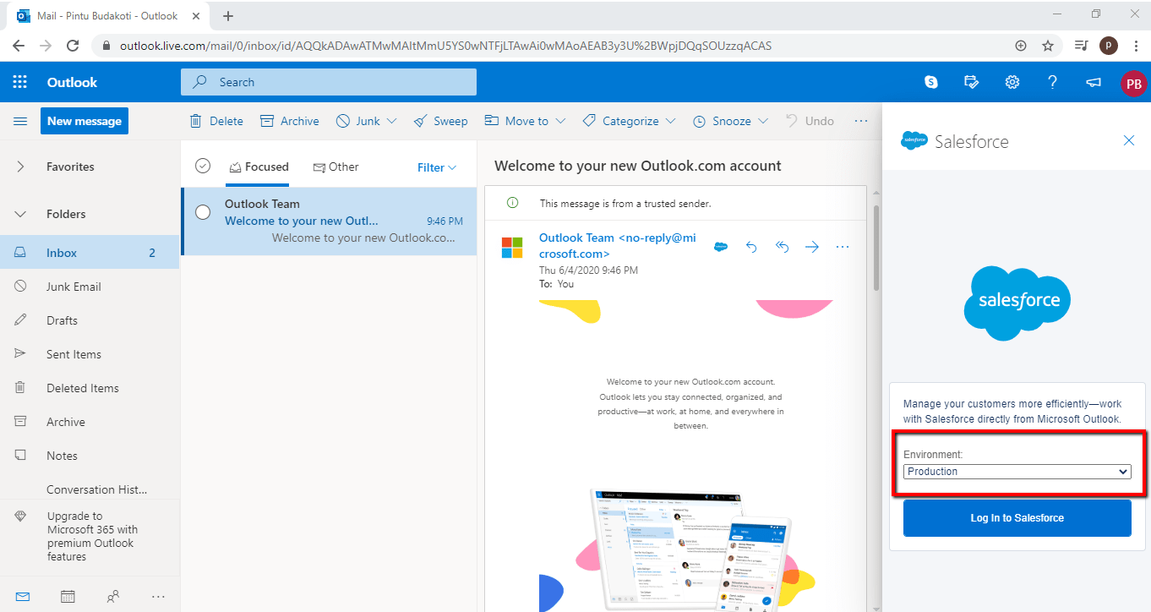Show more apps in bottom bar
The height and width of the screenshot is (612, 1151).
click(x=158, y=597)
